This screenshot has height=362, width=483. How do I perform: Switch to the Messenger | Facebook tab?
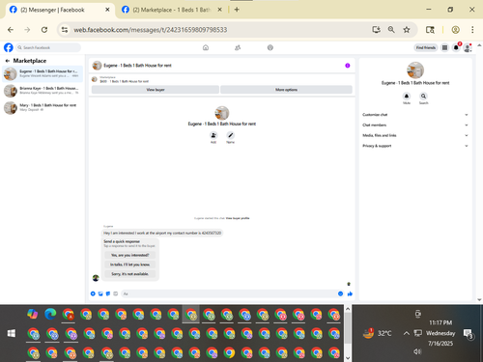tap(60, 10)
